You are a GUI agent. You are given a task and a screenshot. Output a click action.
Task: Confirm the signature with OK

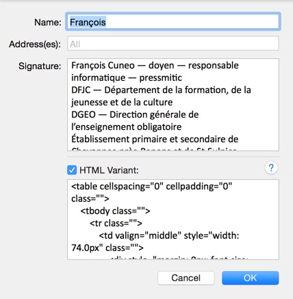(251, 278)
